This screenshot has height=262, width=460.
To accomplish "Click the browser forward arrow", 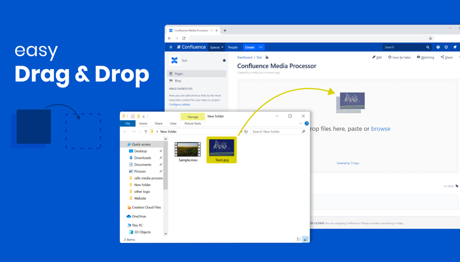I will (x=176, y=38).
